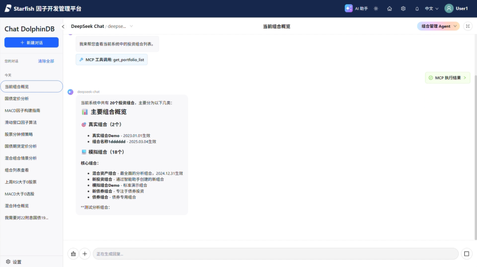477x267 pixels.
Task: Click the 债券组合 - 债券专用组合 entry
Action: [114, 197]
